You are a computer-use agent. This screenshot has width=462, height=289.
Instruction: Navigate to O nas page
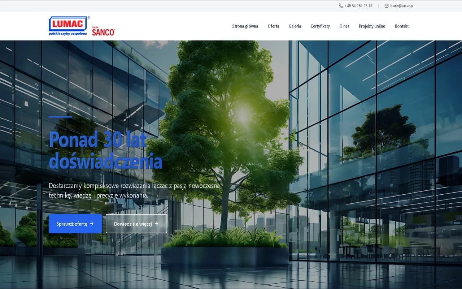pos(344,26)
